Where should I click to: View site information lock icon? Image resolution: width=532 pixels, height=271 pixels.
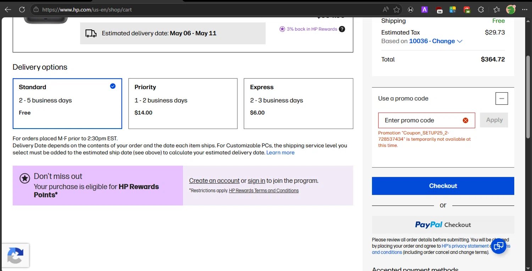[x=36, y=10]
